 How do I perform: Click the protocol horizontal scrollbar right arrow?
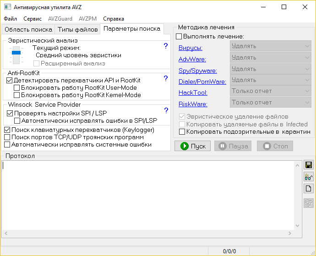tap(290, 233)
